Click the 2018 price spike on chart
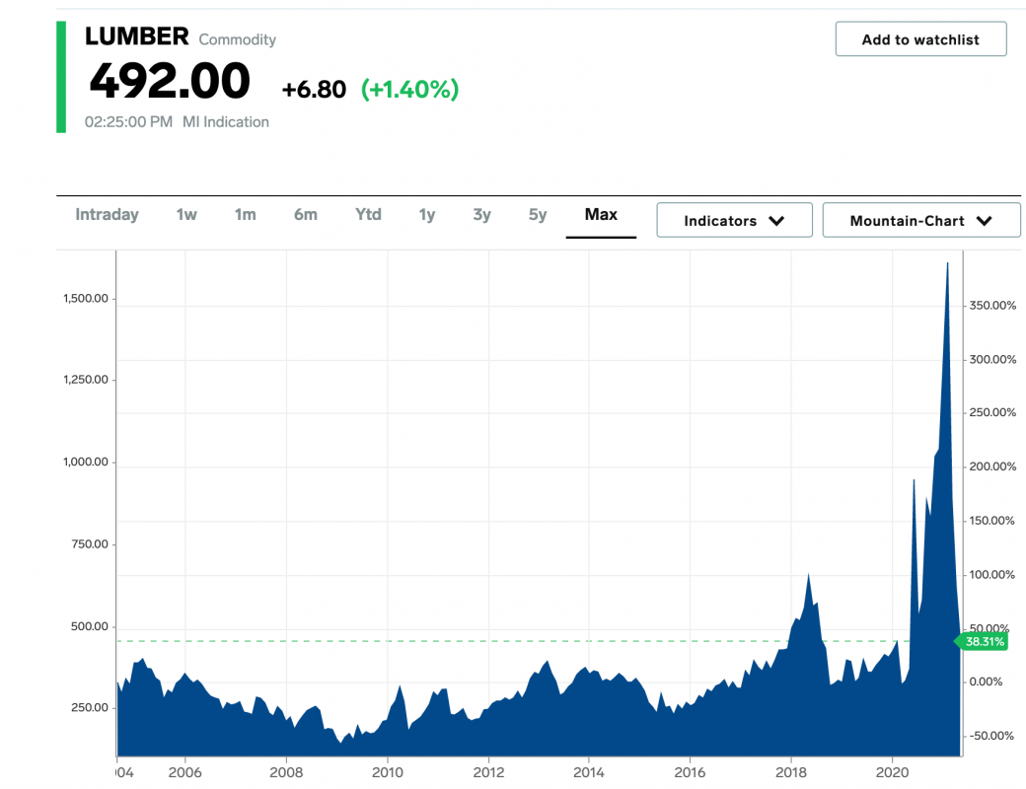Image resolution: width=1026 pixels, height=789 pixels. [x=809, y=574]
